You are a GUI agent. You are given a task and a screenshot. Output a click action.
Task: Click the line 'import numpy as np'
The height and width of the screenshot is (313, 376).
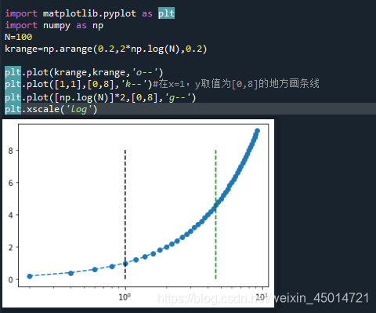(54, 26)
